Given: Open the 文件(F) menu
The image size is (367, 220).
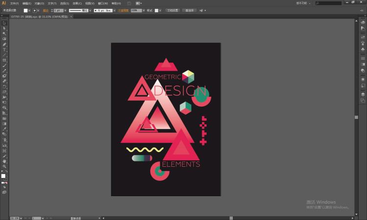Looking at the screenshot, I should 14,3.
